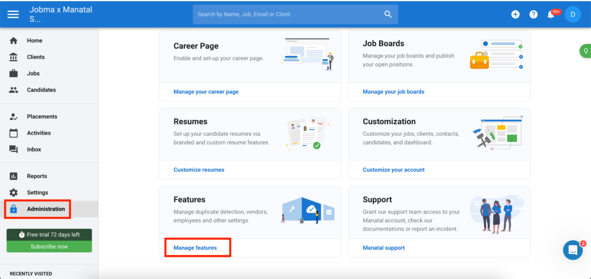Click Manage your career page link

(x=206, y=92)
